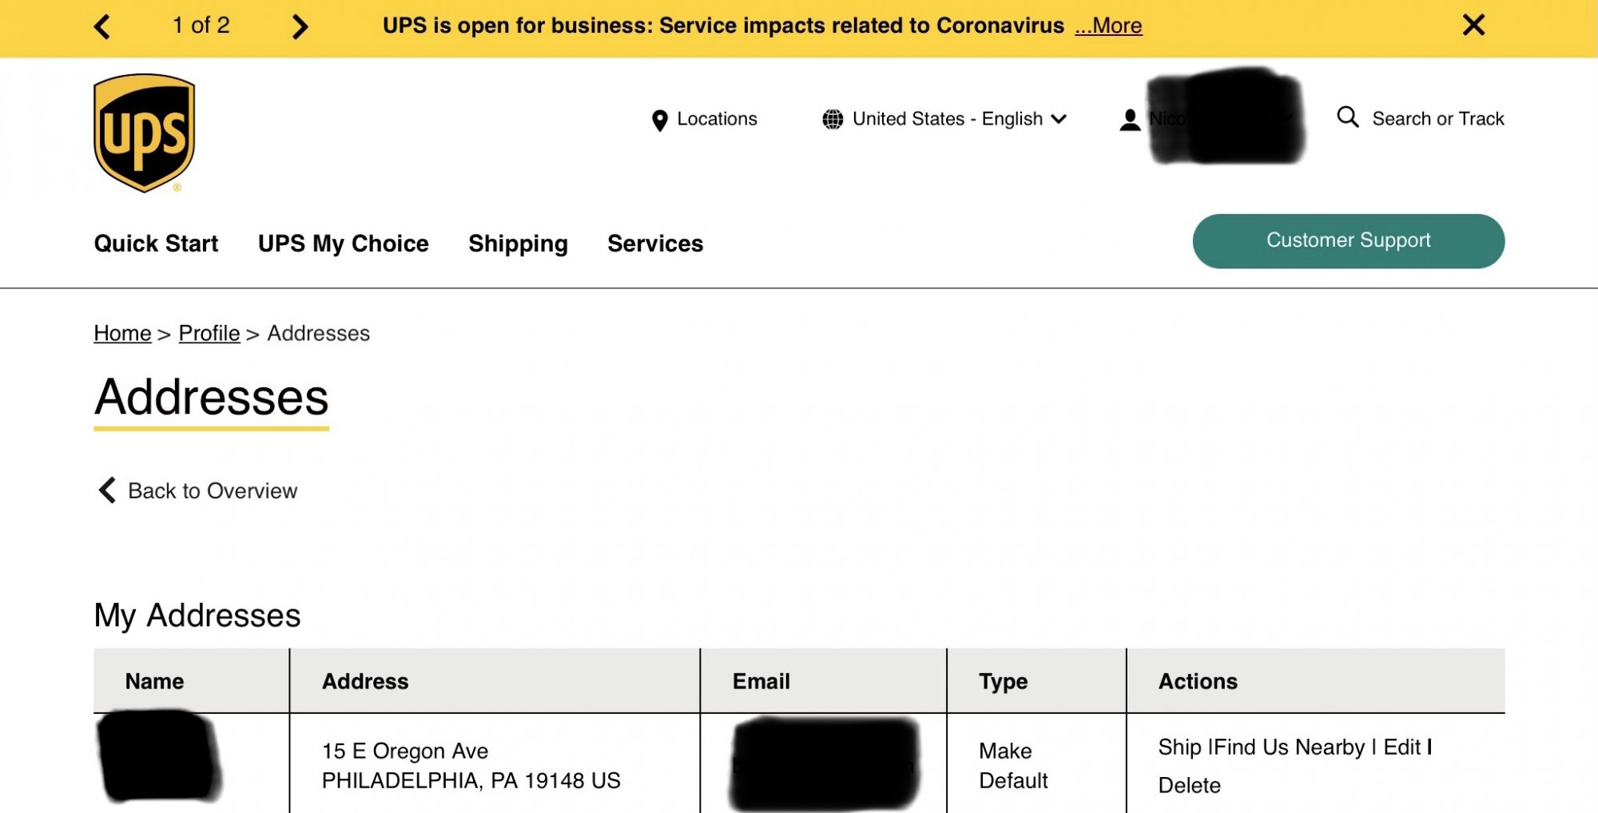Open the ...More link in banner

click(x=1108, y=26)
